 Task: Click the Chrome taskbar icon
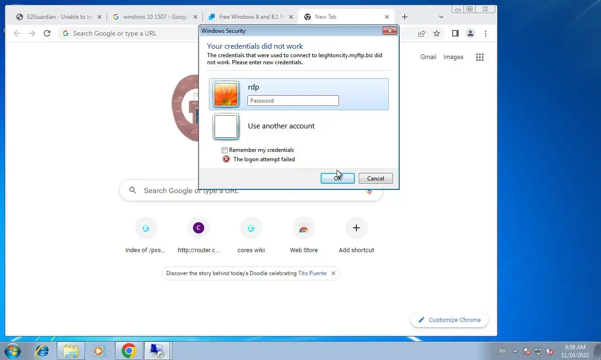click(x=129, y=351)
